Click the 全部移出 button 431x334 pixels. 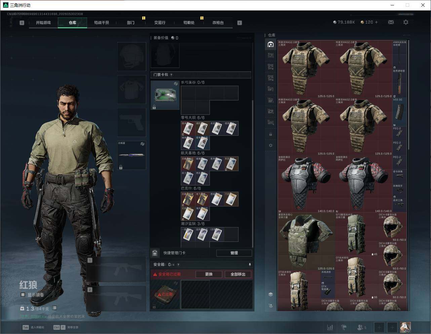(238, 274)
